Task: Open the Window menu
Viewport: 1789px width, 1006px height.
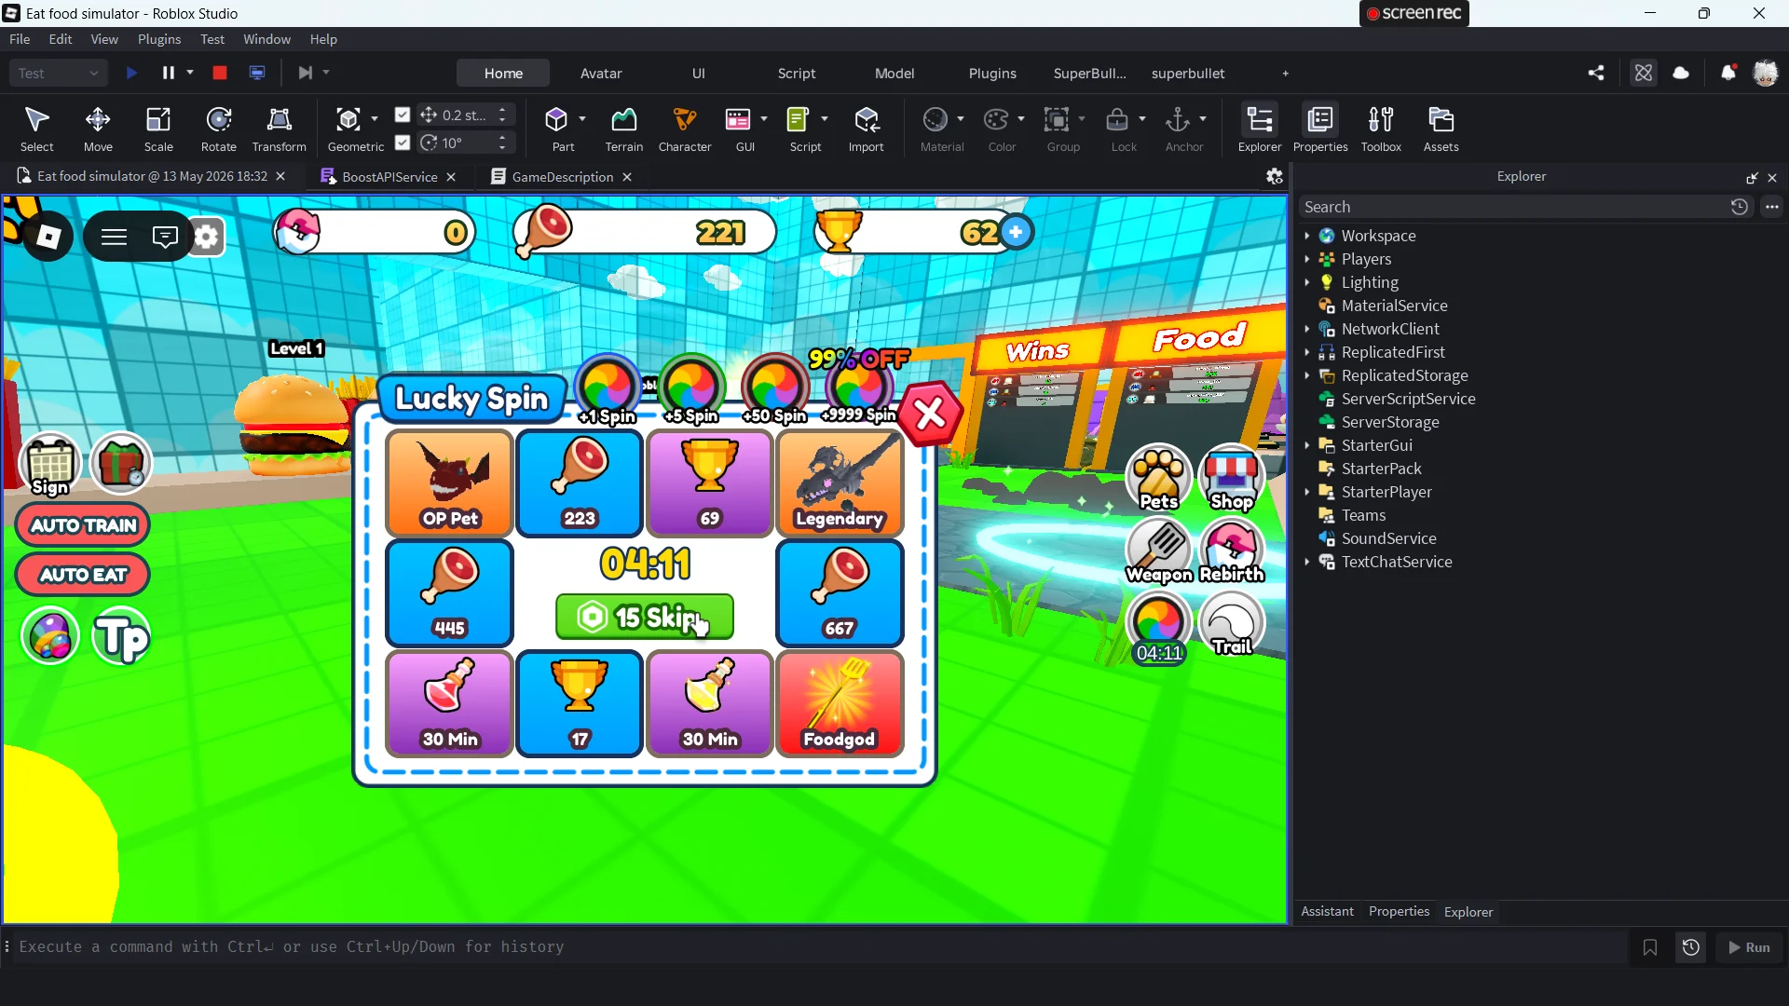Action: tap(266, 39)
